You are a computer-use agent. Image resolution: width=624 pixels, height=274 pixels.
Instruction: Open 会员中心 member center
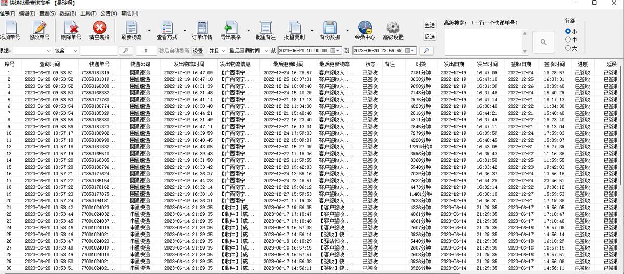(x=365, y=31)
